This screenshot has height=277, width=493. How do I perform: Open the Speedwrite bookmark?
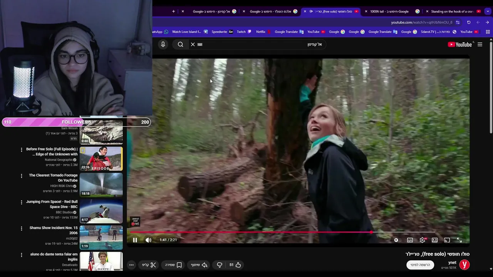[222, 32]
